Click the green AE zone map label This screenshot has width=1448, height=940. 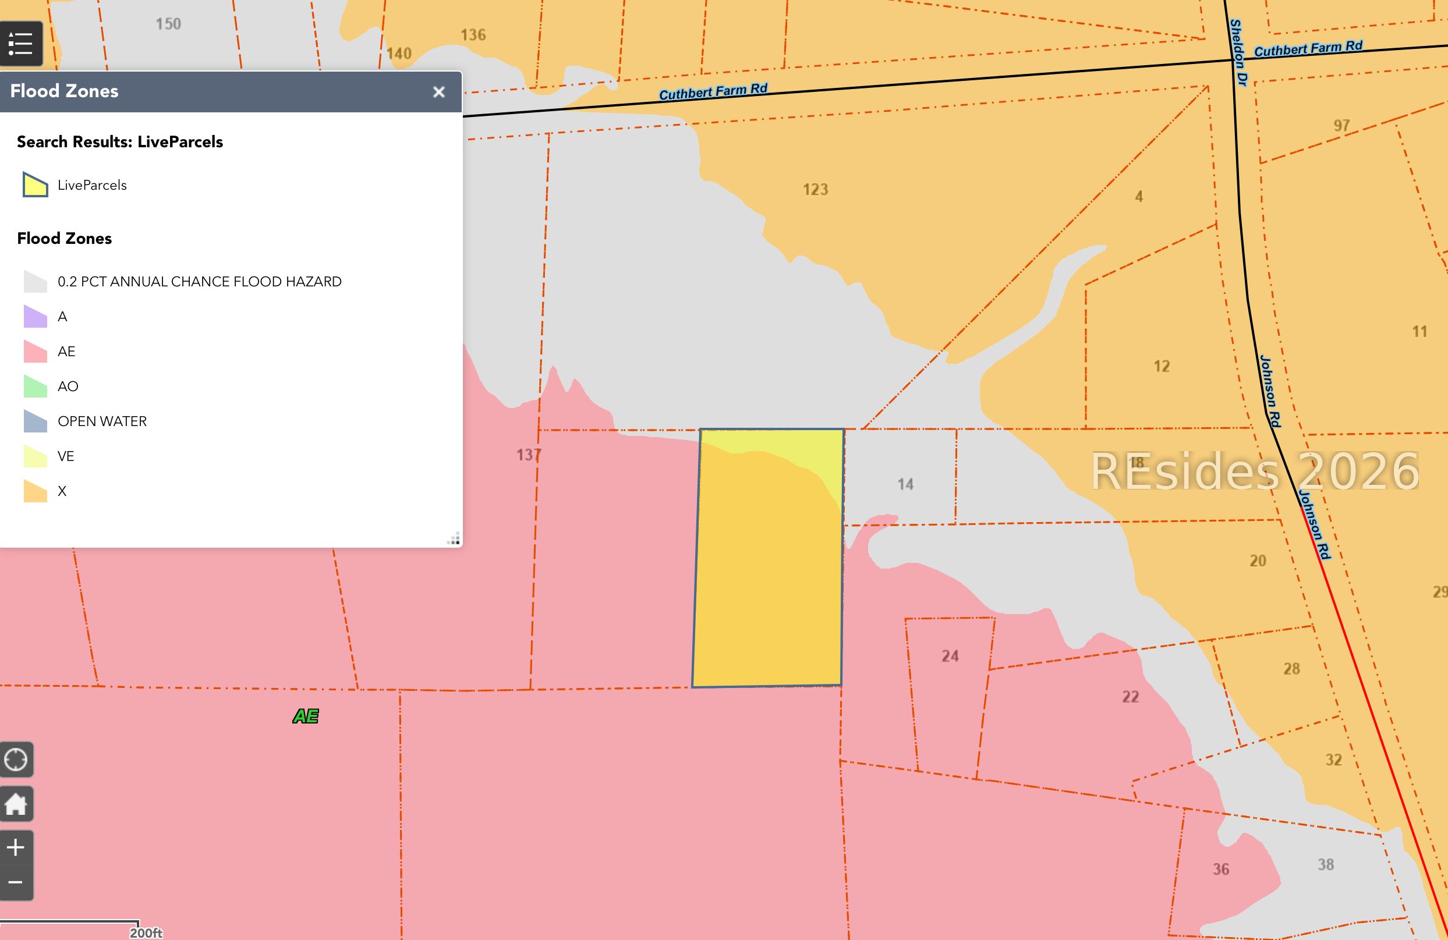pos(306,716)
